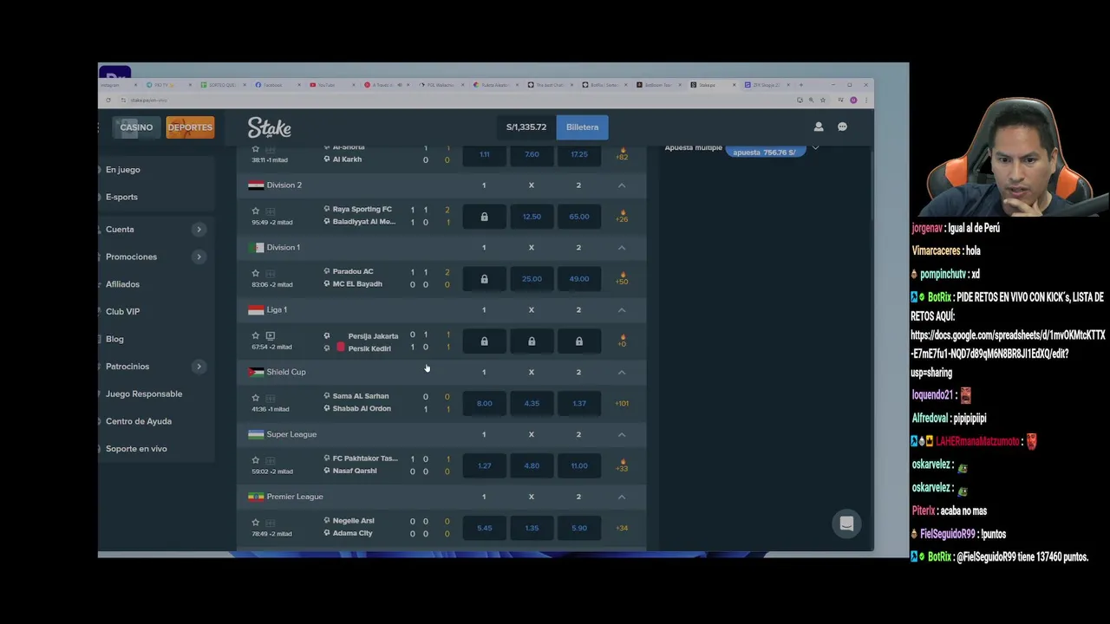Viewport: 1110px width, 624px height.
Task: Open E-sports in the sidebar
Action: coord(121,197)
